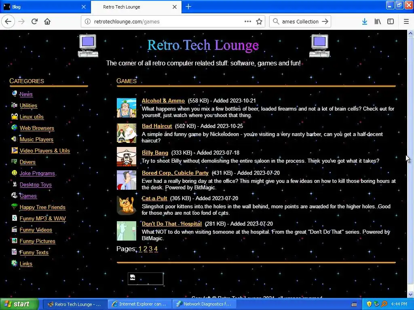414x310 pixels.
Task: Open a new browser tab
Action: click(x=188, y=6)
